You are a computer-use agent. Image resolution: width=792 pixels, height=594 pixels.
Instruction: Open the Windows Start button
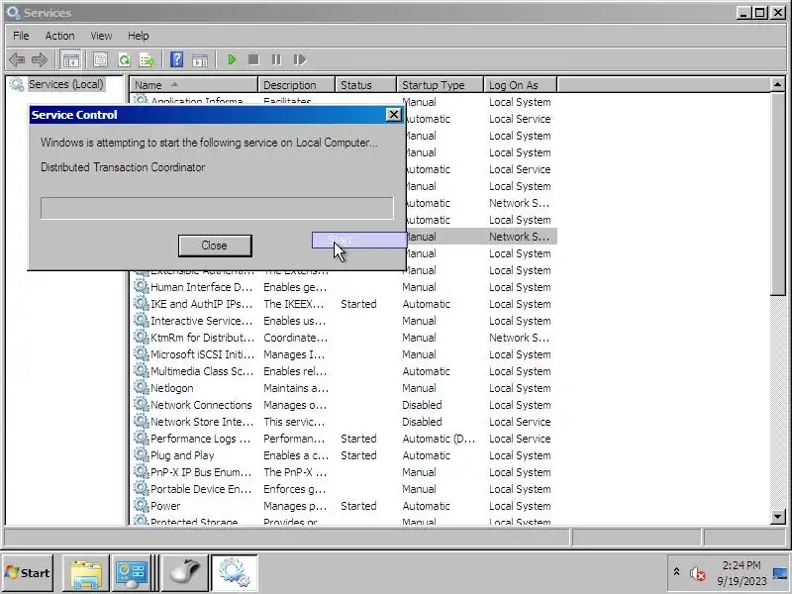tap(28, 573)
